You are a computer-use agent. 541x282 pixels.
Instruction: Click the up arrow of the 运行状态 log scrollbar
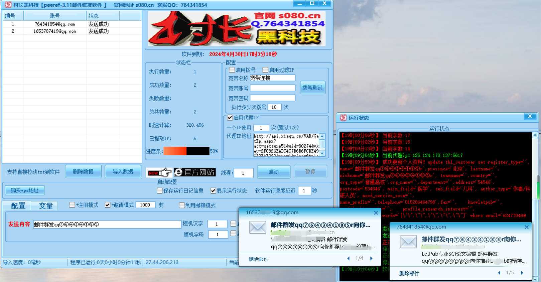[535, 135]
